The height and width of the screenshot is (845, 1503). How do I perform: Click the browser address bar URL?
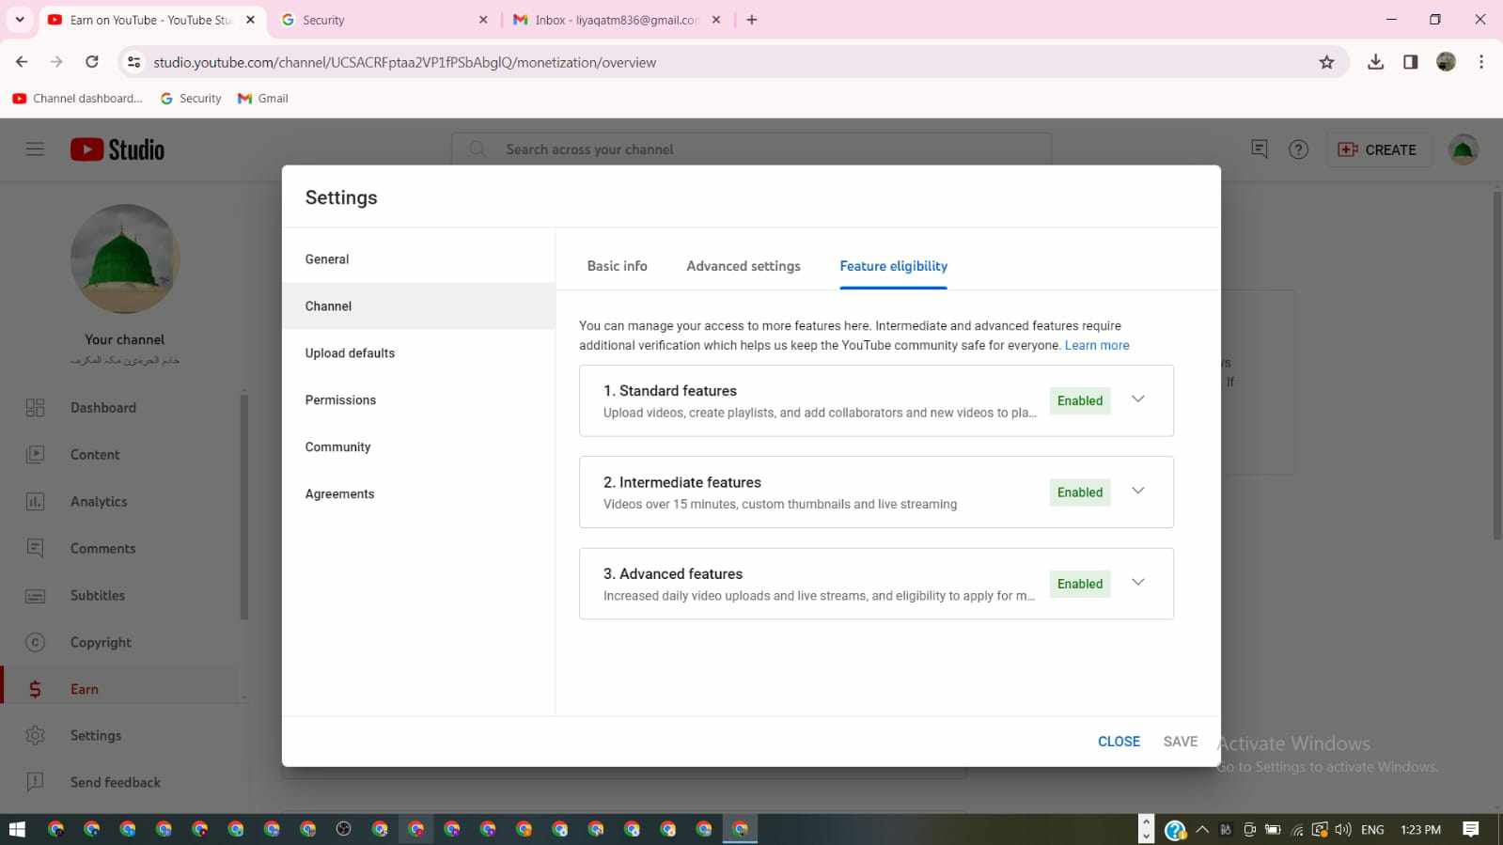click(404, 63)
